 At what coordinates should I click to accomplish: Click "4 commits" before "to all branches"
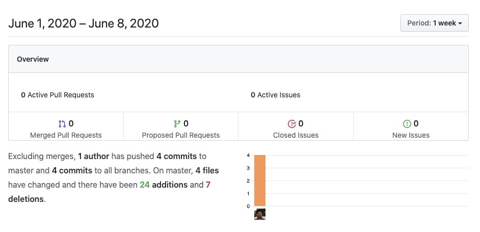[x=72, y=170]
